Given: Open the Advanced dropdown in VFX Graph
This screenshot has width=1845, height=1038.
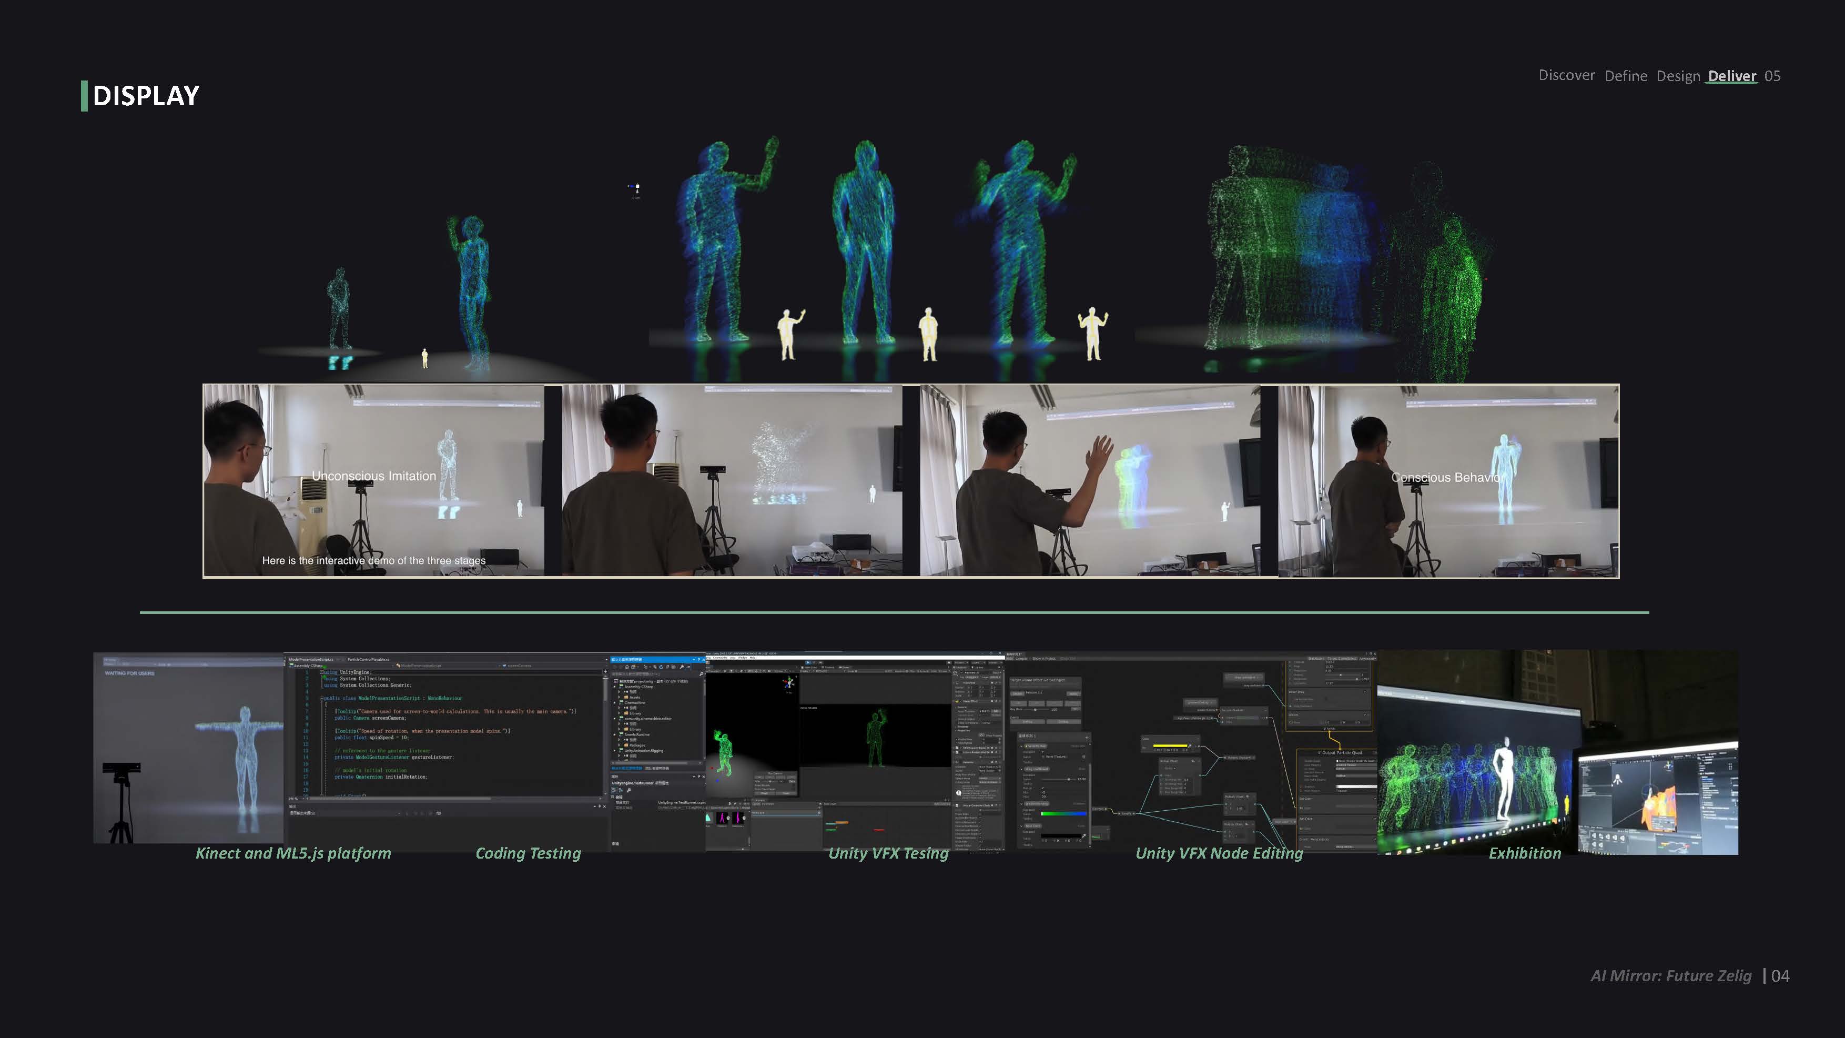Looking at the screenshot, I should pyautogui.click(x=1366, y=658).
